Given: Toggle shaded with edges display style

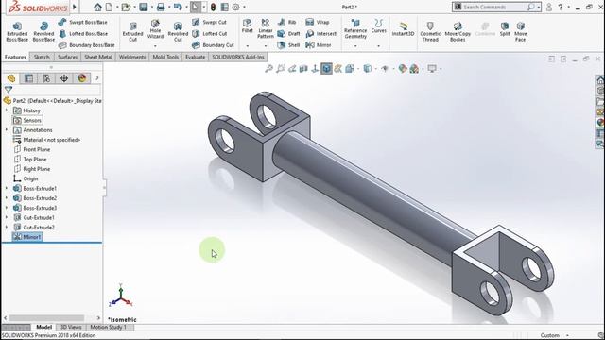Looking at the screenshot, I should (x=326, y=69).
